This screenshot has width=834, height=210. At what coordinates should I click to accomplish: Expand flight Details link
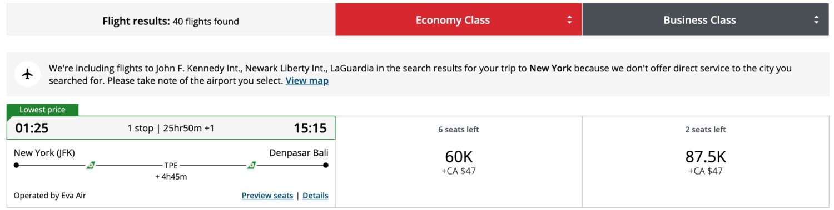[x=315, y=196]
